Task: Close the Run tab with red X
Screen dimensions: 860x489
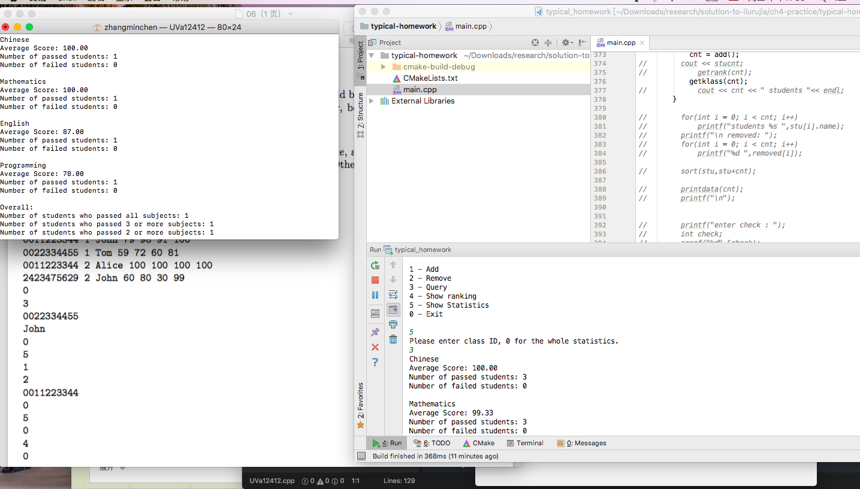Action: (375, 347)
